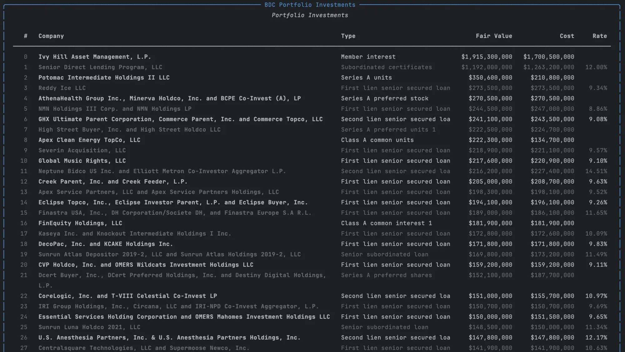Click the Subordinated certificates type cell
Viewport: 625px width, 352px height.
[x=386, y=67]
